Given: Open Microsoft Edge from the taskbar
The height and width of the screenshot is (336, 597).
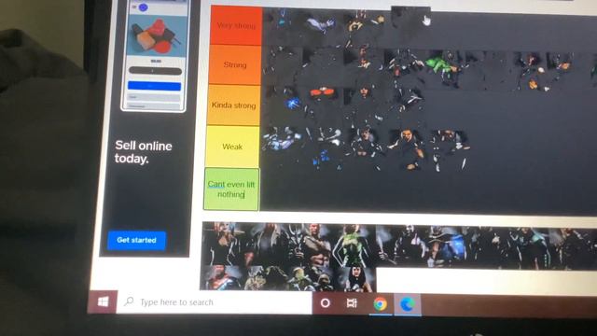Looking at the screenshot, I should click(408, 304).
